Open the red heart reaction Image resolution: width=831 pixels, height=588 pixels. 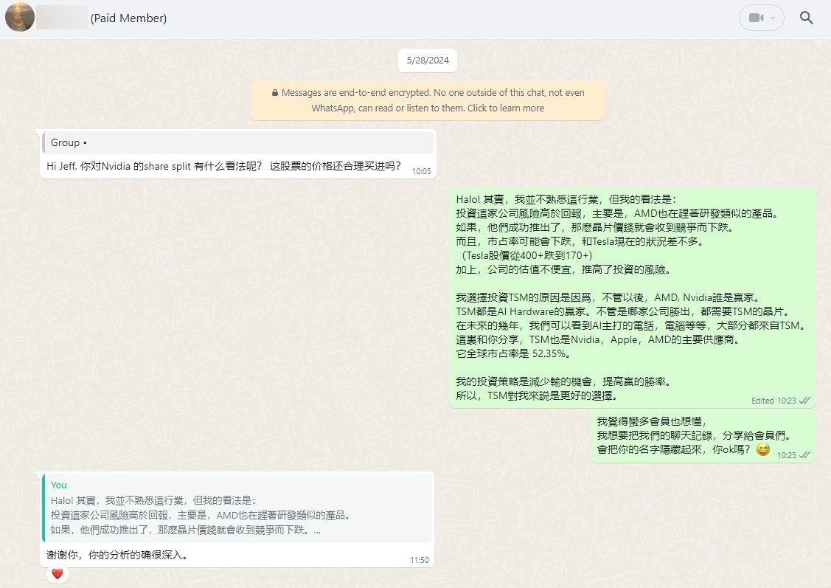click(58, 574)
